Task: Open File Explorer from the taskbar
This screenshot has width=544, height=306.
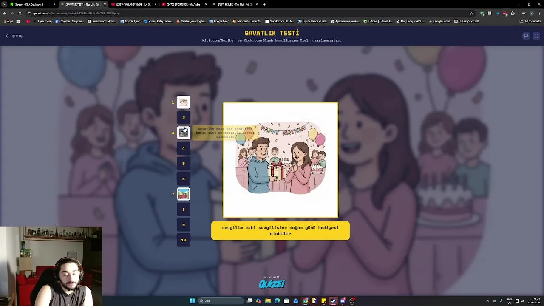Action: pos(268,301)
